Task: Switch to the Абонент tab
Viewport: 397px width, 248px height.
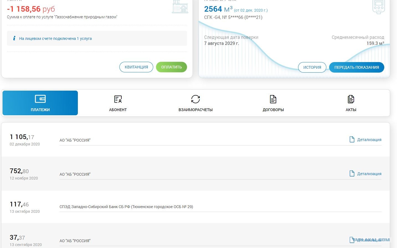Action: click(x=118, y=103)
